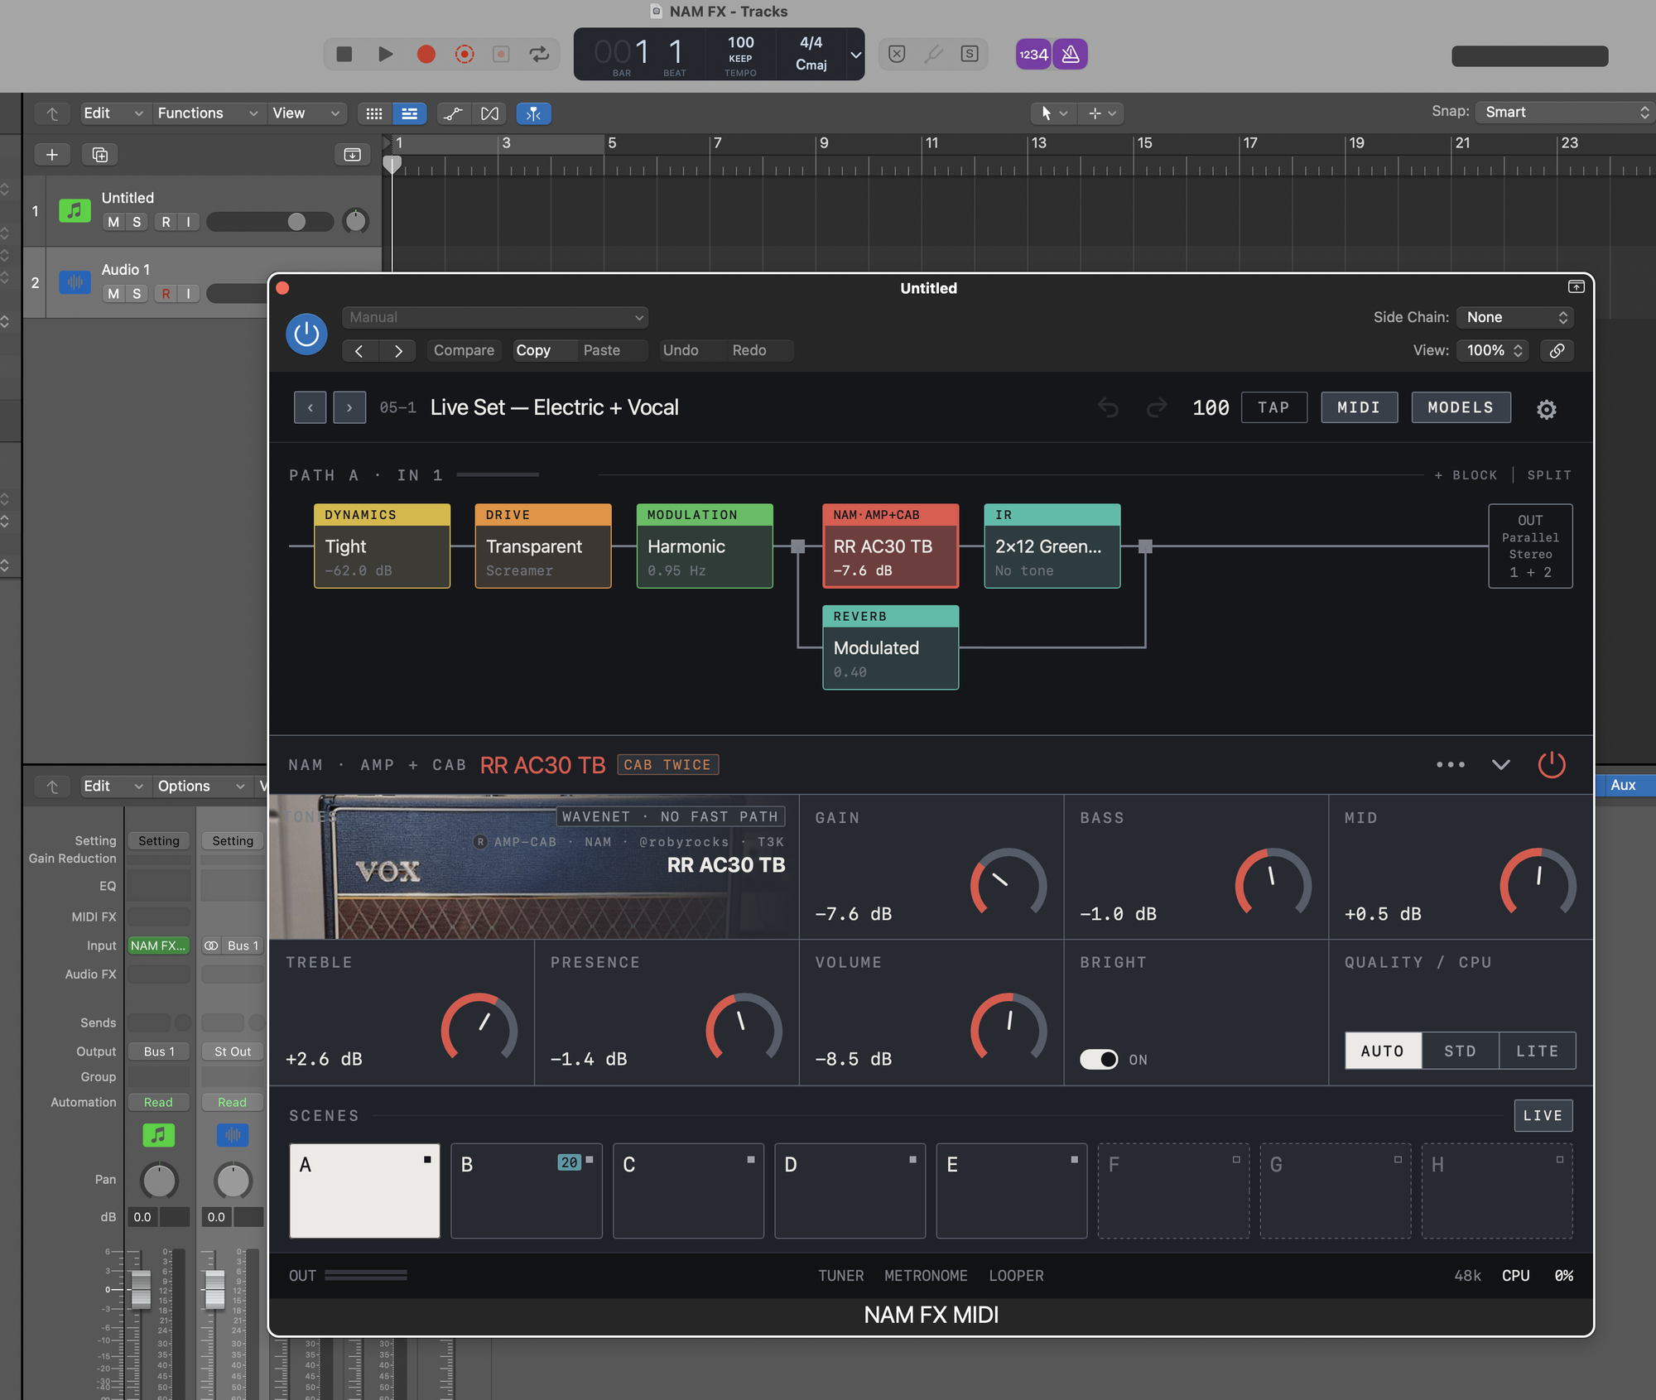Click the MIDI button in NAM FX
Image resolution: width=1656 pixels, height=1400 pixels.
[1359, 407]
